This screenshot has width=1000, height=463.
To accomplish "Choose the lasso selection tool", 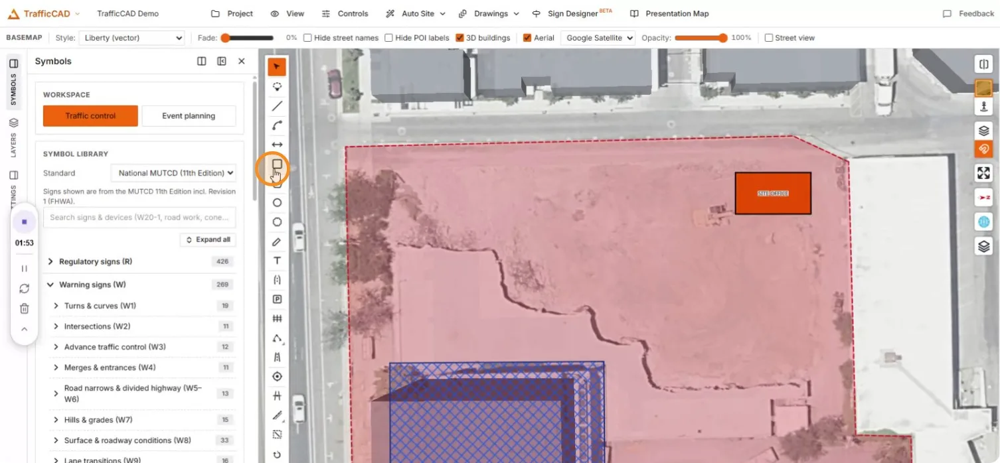I will (277, 86).
